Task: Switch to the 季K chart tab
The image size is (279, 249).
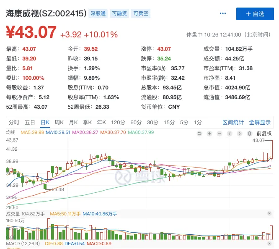Action: 88,123
